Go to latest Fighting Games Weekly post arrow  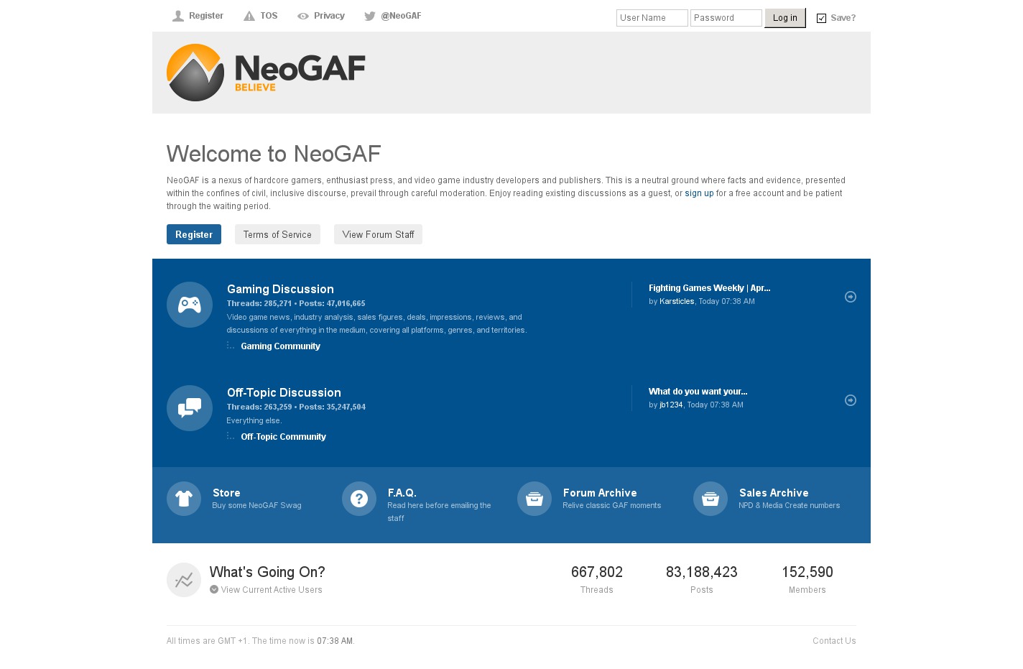pyautogui.click(x=851, y=297)
